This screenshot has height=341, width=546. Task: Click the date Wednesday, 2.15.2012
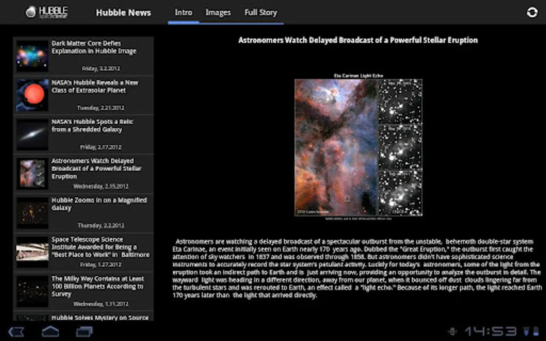[x=100, y=186]
